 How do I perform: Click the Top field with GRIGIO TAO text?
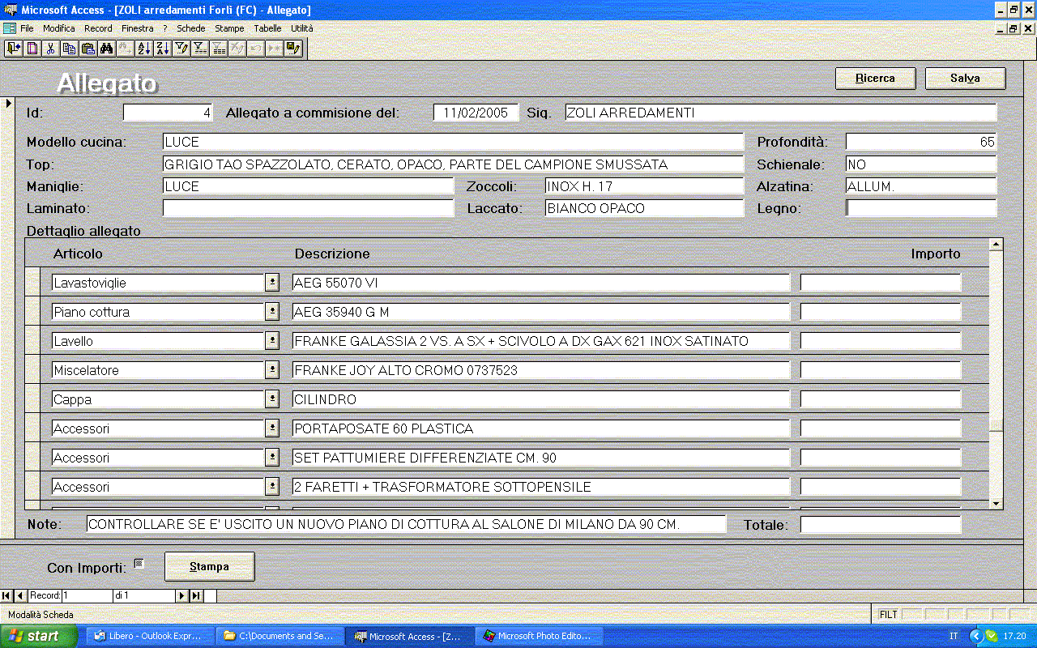tap(453, 164)
